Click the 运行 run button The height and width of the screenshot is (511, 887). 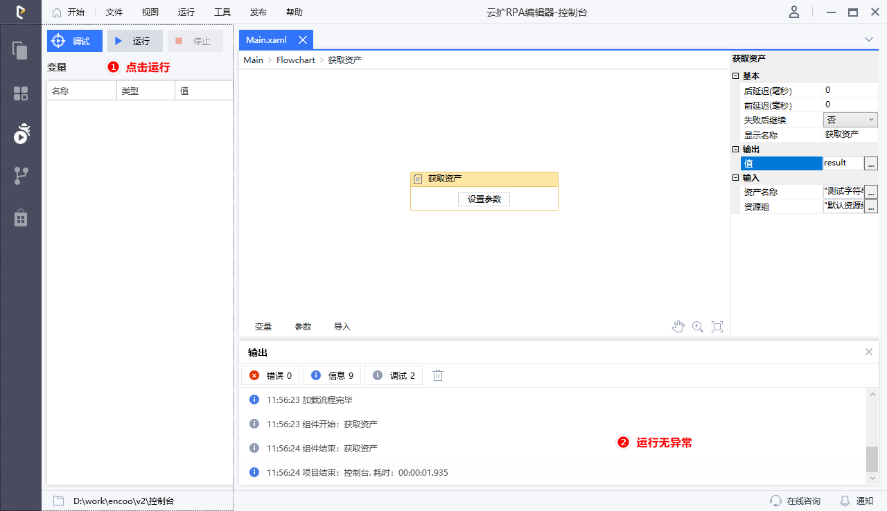click(135, 41)
